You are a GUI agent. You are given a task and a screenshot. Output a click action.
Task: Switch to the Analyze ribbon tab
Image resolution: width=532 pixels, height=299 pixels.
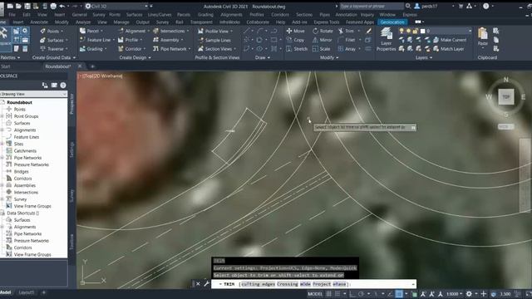pos(83,22)
